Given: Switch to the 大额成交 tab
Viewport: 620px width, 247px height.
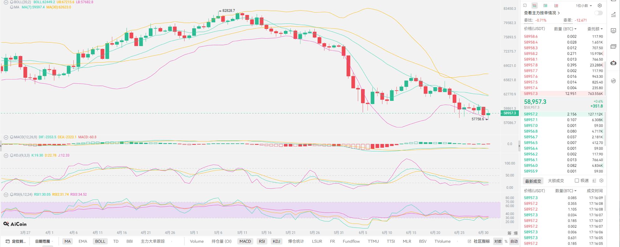Looking at the screenshot, I should coord(556,181).
